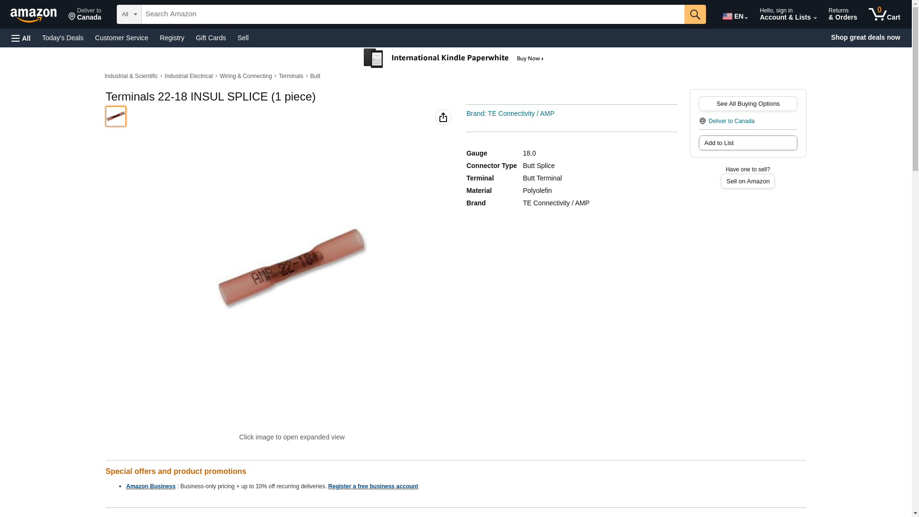Screen dimensions: 919x517
Task: Open Today's Deals in the nav bar
Action: pyautogui.click(x=63, y=38)
